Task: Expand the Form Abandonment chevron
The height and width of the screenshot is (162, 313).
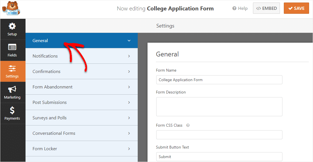Action: point(129,87)
